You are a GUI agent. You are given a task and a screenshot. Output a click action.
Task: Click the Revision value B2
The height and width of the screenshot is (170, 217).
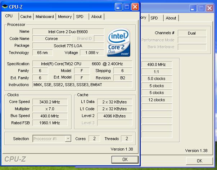pyautogui.click(x=123, y=78)
